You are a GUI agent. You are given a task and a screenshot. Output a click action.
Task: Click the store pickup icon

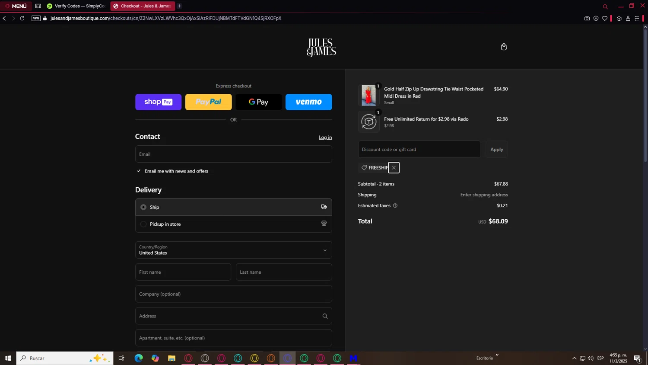point(324,224)
